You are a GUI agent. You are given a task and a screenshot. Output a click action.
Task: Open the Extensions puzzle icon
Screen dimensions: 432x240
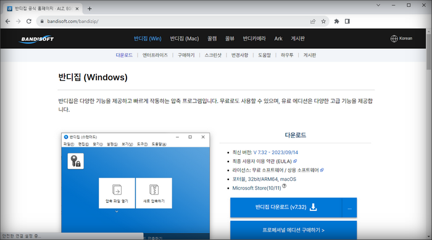coord(337,21)
